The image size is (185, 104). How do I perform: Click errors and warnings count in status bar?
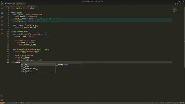click(23, 103)
